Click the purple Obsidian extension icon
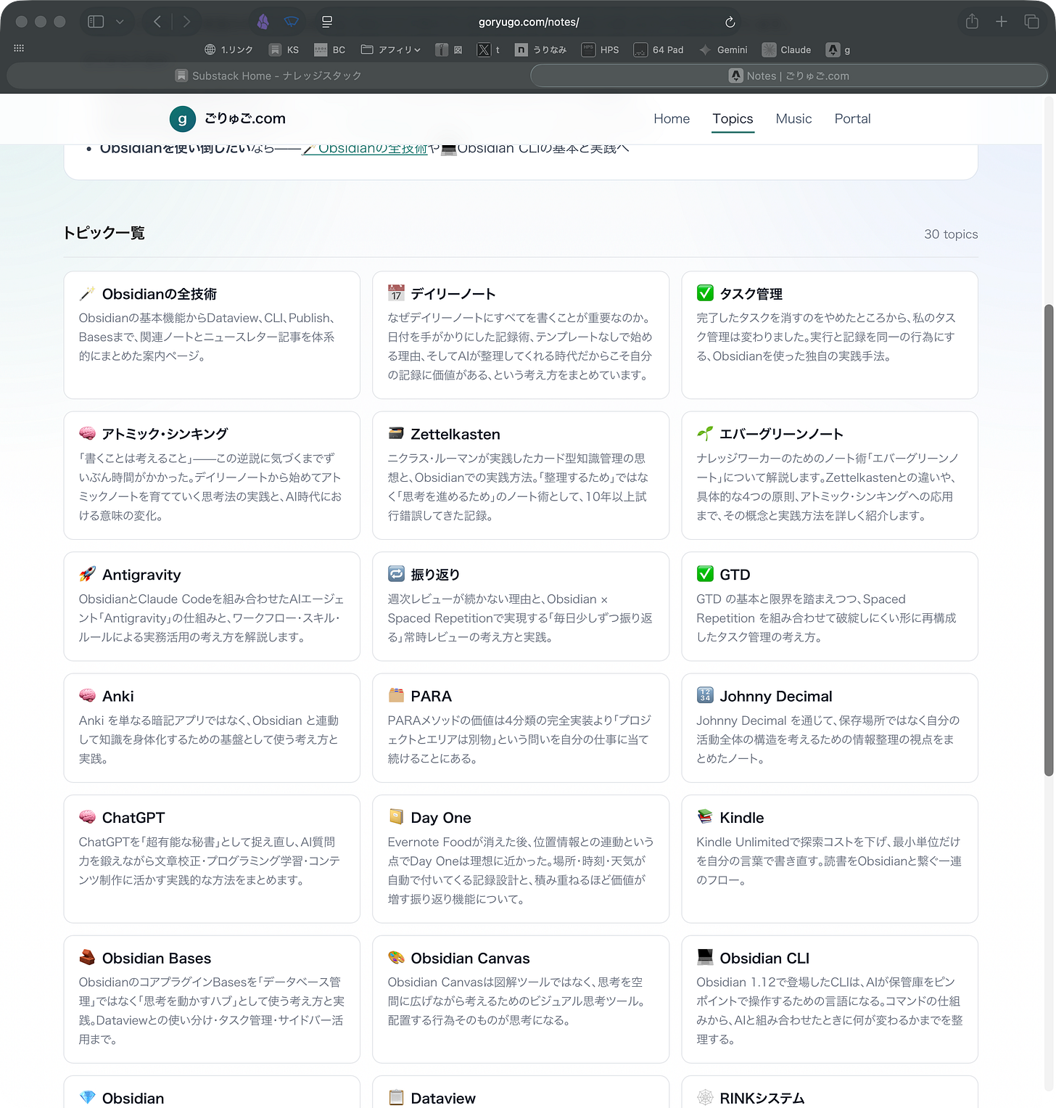1056x1108 pixels. tap(263, 22)
